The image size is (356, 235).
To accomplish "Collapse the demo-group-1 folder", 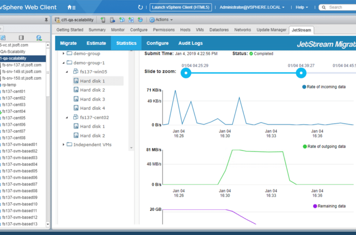I will [63, 63].
